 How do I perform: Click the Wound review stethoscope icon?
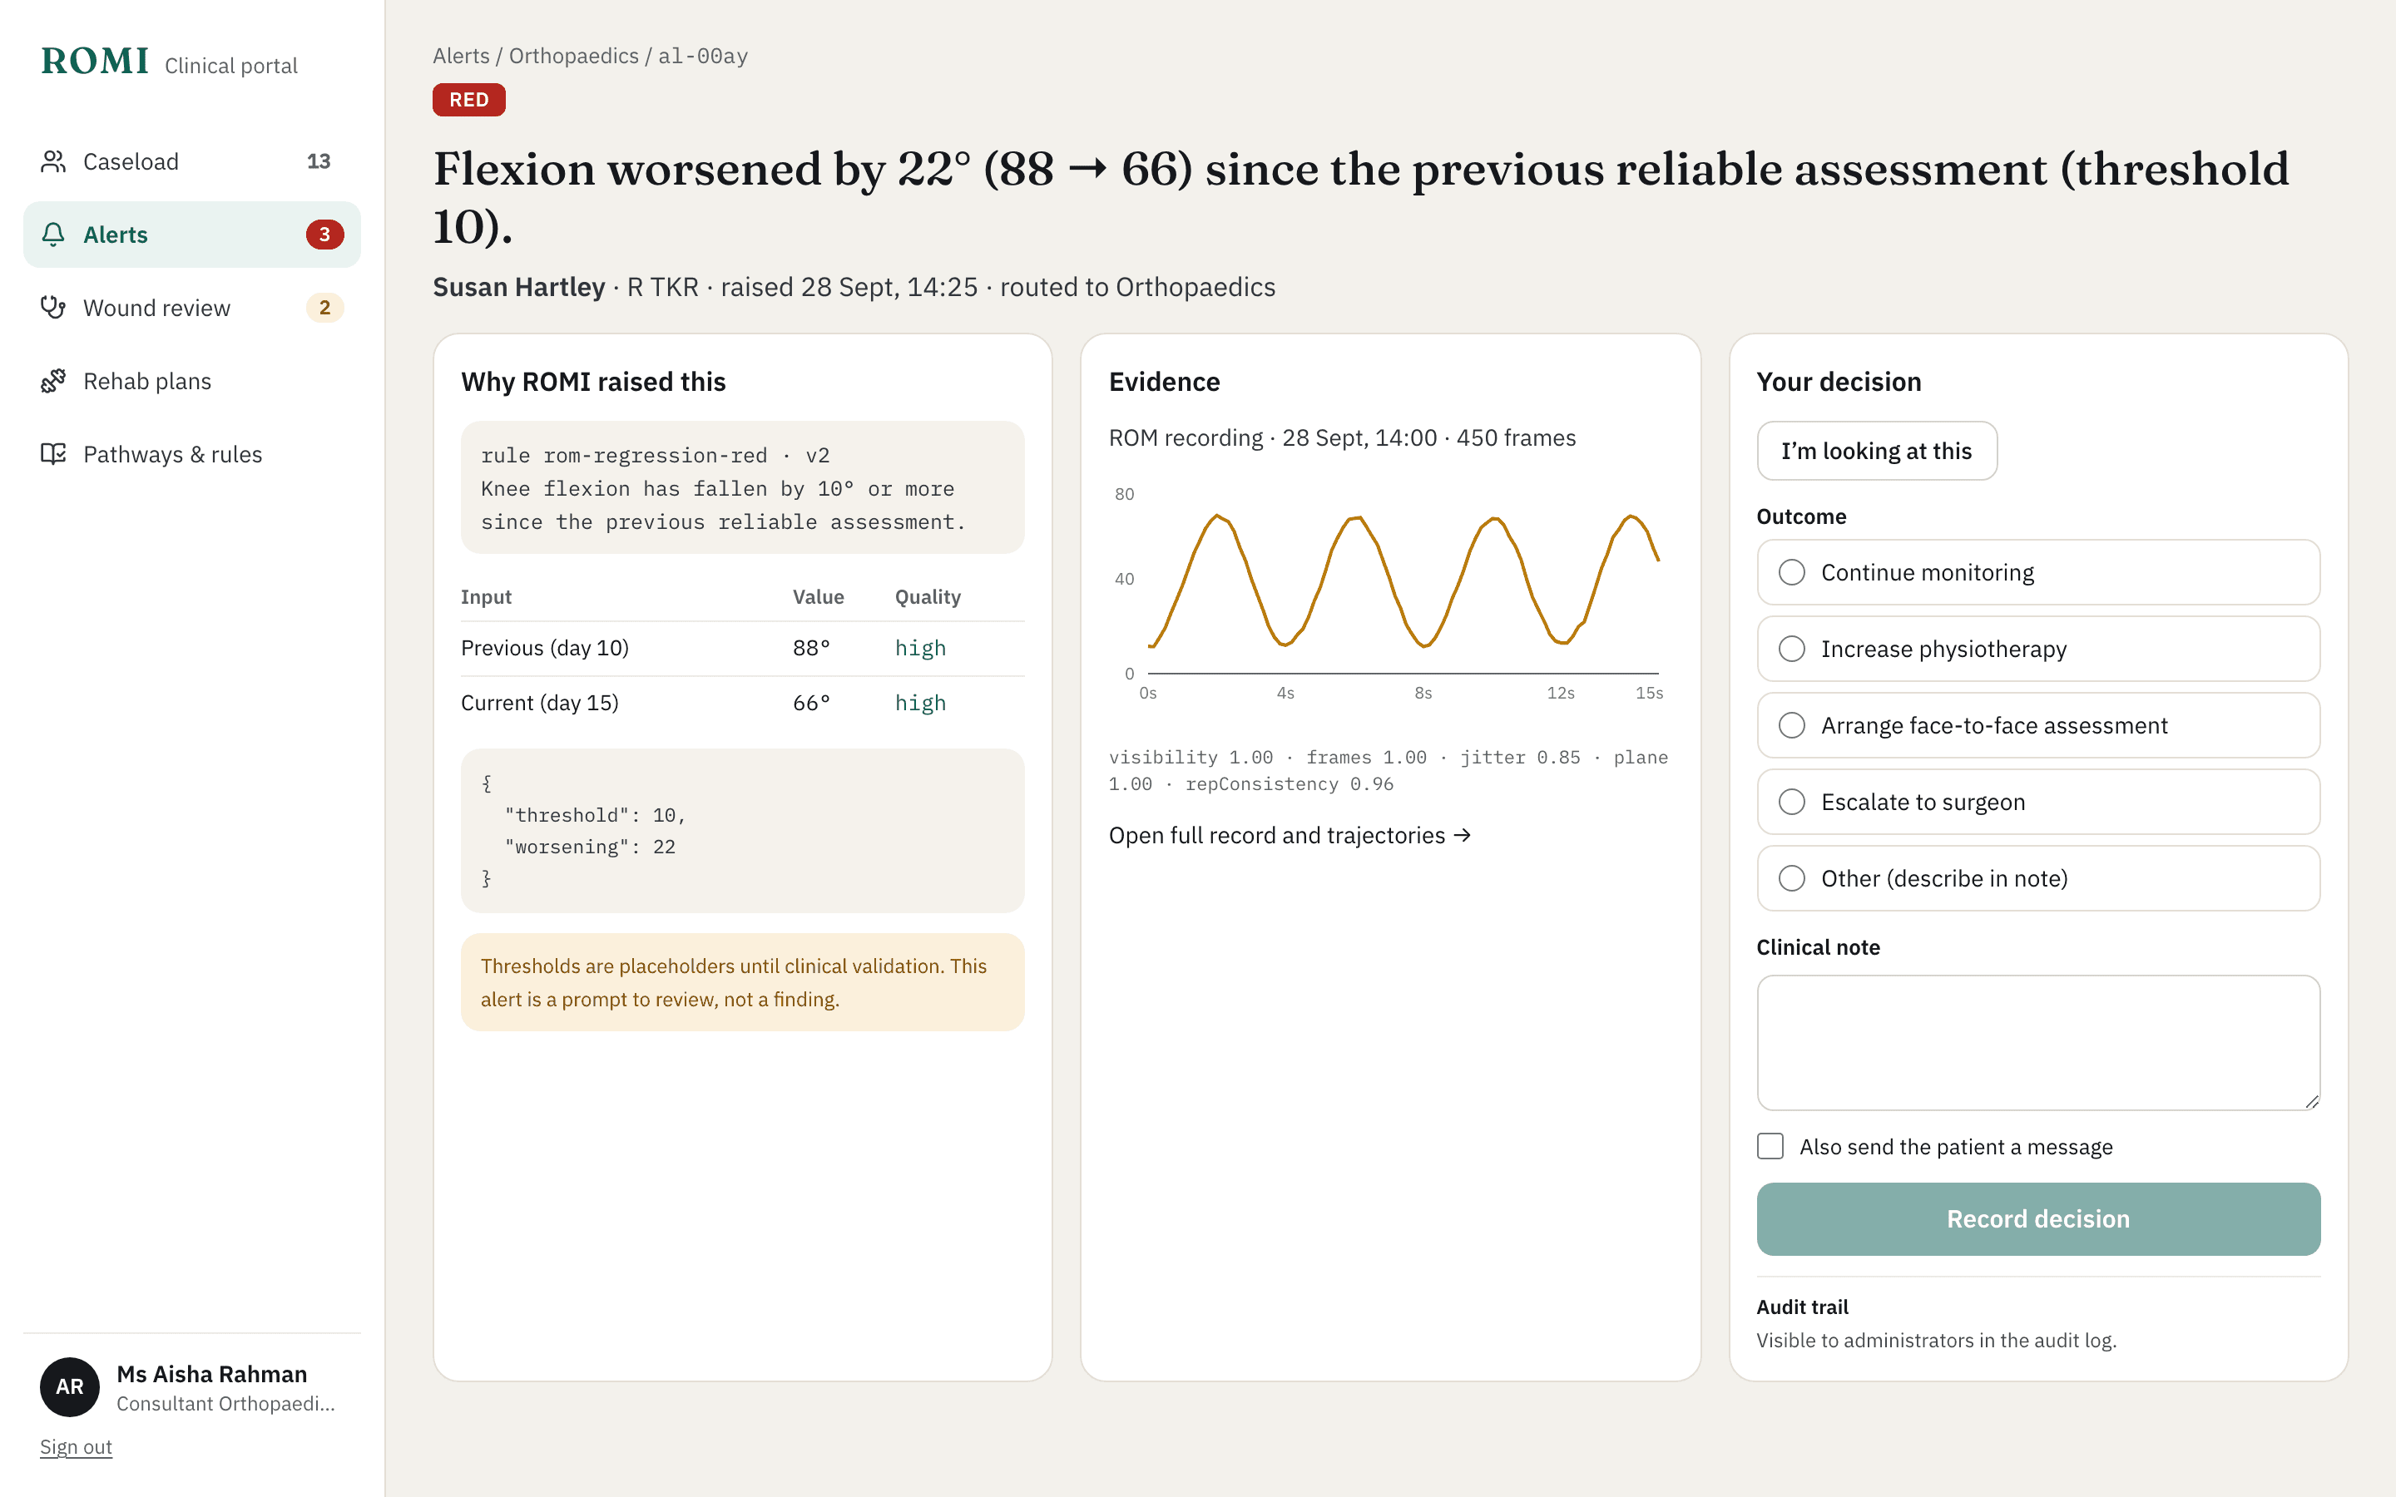tap(53, 308)
